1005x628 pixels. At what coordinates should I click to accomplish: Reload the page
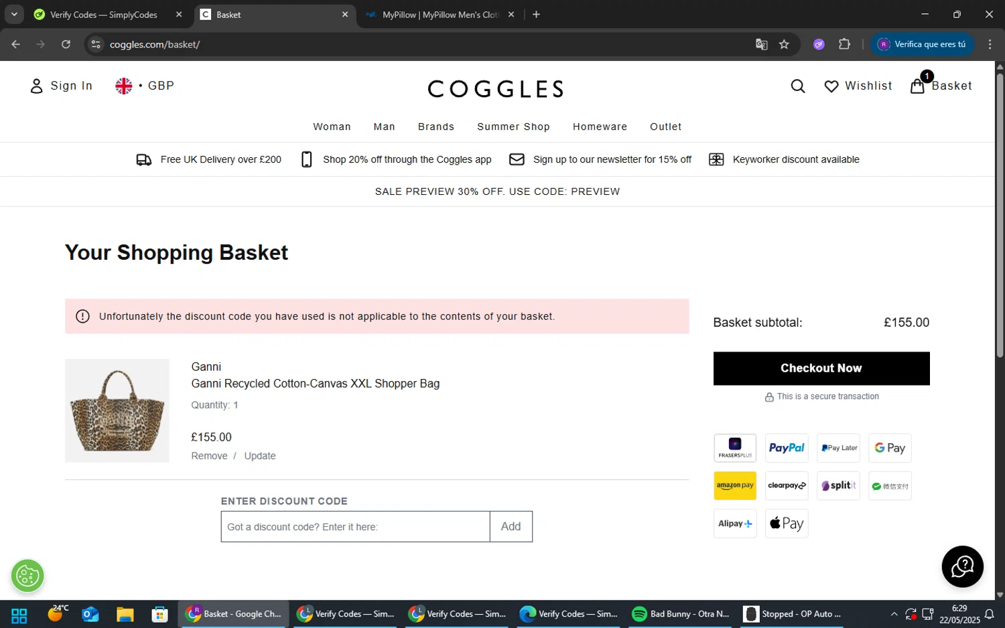66,44
